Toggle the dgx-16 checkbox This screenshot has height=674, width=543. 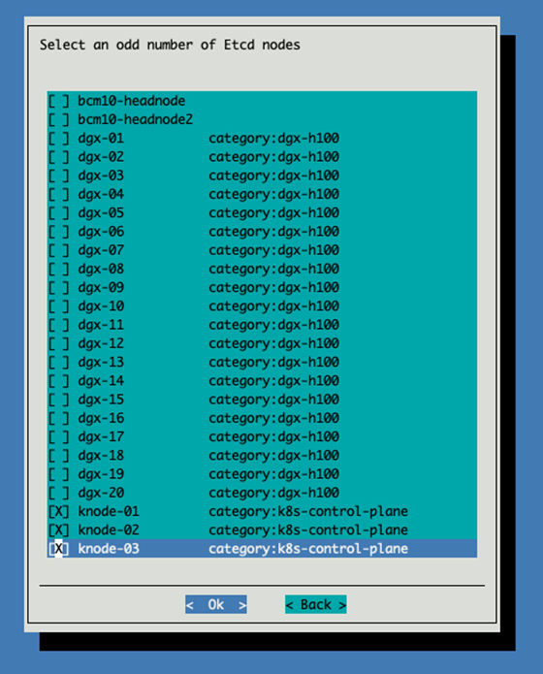[x=58, y=418]
